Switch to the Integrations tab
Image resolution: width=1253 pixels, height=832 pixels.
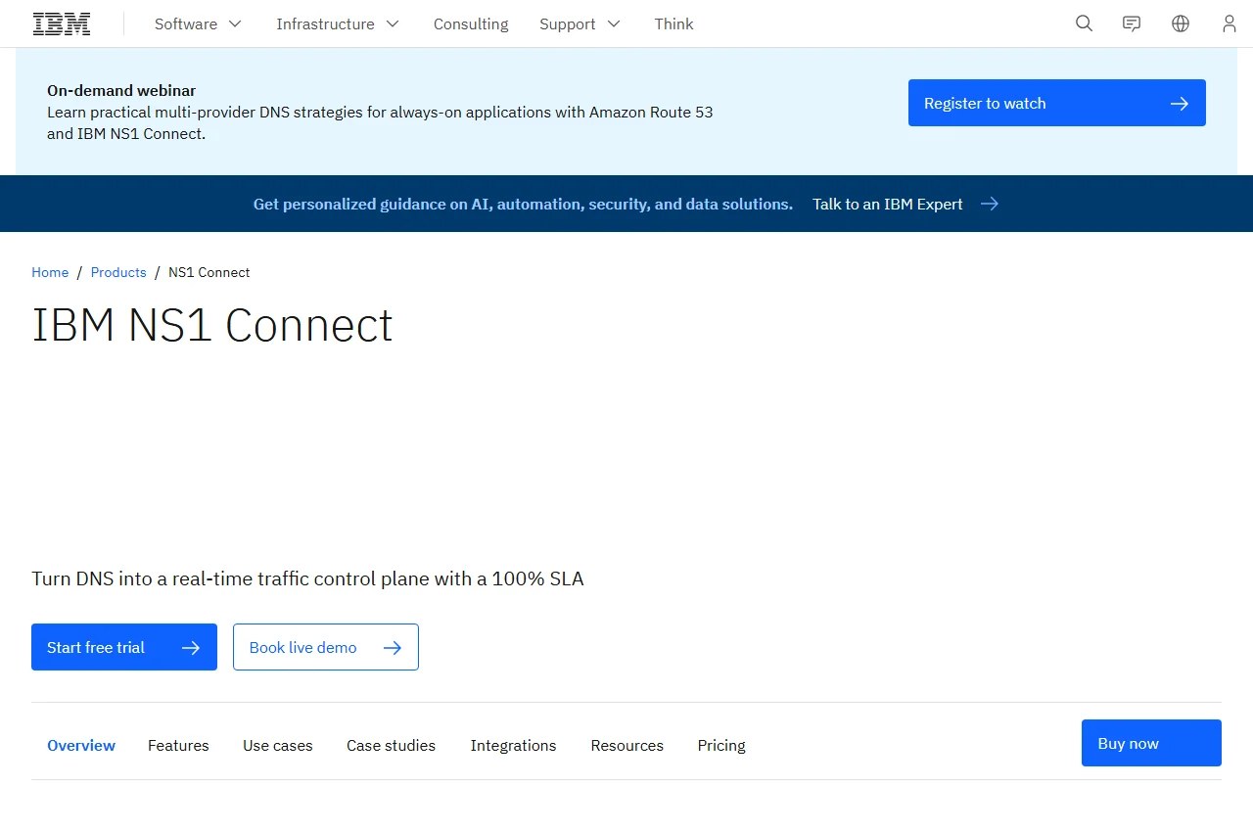[513, 745]
